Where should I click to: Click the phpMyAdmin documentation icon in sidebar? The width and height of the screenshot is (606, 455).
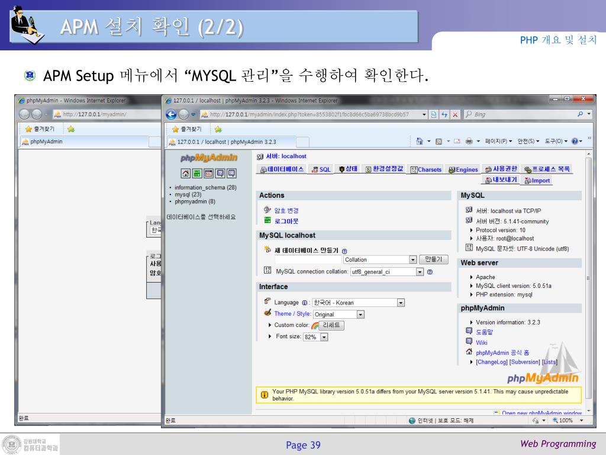tap(220, 174)
